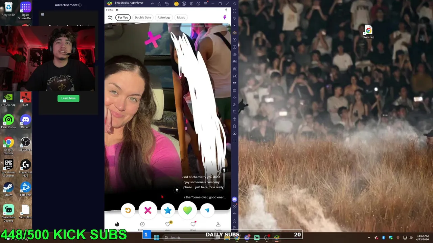Open the Profile tab in Tinder

[x=218, y=224]
